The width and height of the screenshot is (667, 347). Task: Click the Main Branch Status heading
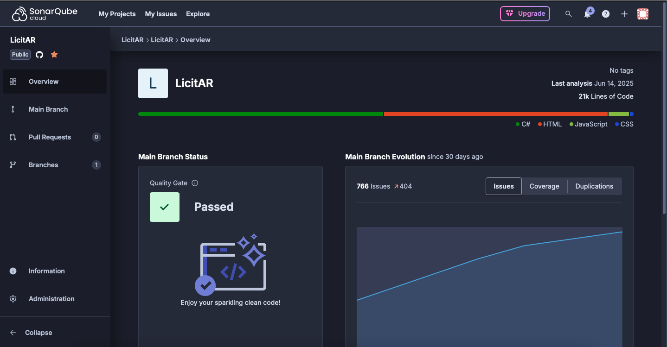pyautogui.click(x=173, y=157)
